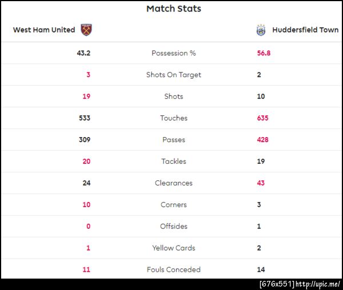Viewport: 343px width, 290px height.
Task: Click the West Ham United crest icon
Action: pyautogui.click(x=86, y=30)
